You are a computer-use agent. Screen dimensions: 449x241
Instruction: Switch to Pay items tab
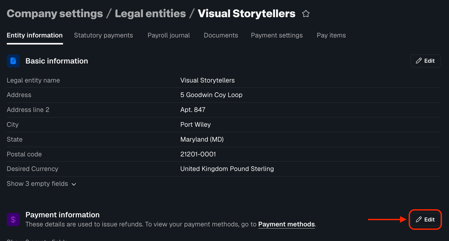coord(331,35)
